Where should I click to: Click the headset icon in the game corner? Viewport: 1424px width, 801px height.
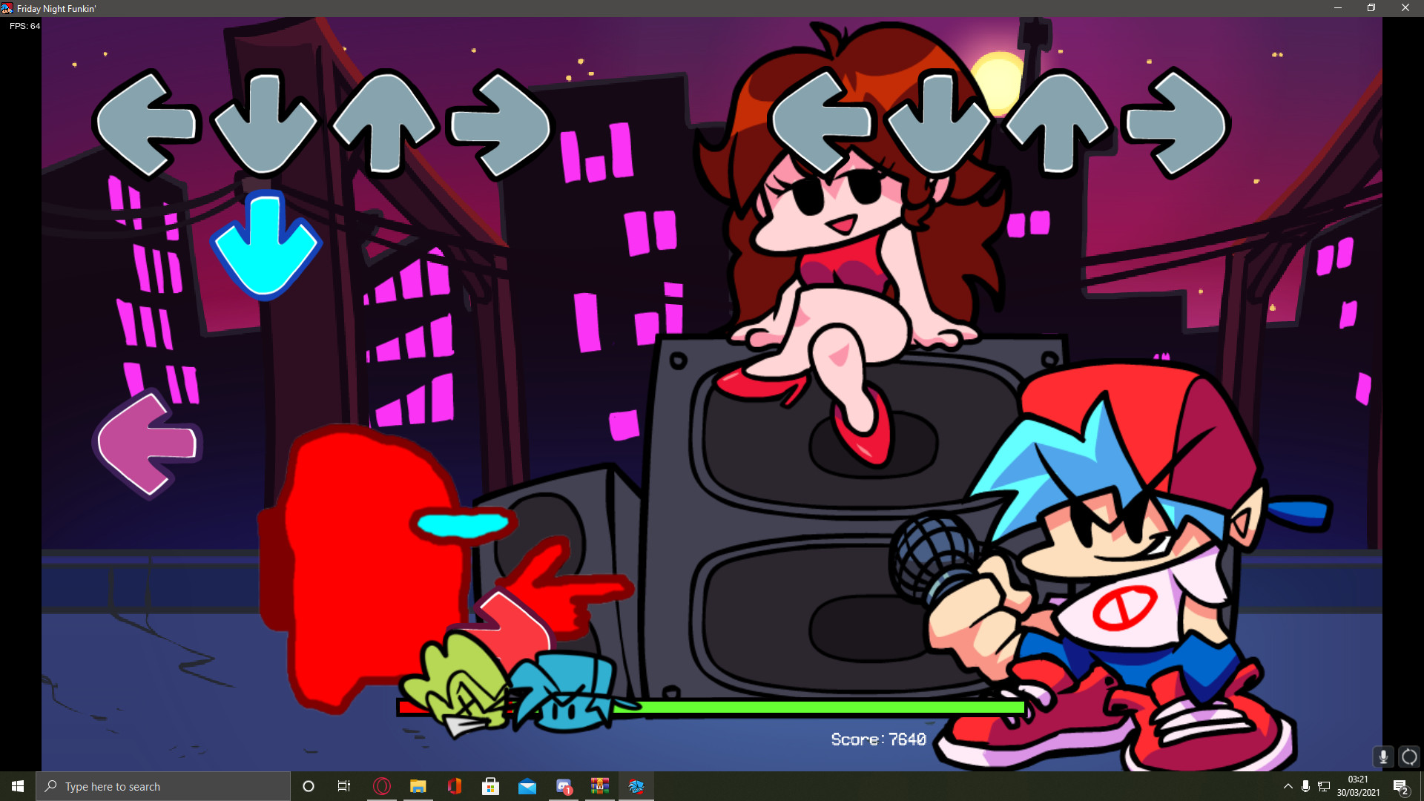(x=1408, y=757)
